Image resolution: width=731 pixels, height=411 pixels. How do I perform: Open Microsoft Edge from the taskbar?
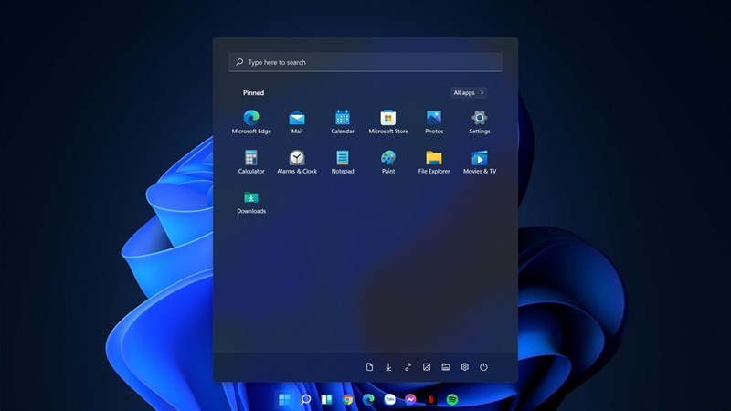tap(368, 399)
